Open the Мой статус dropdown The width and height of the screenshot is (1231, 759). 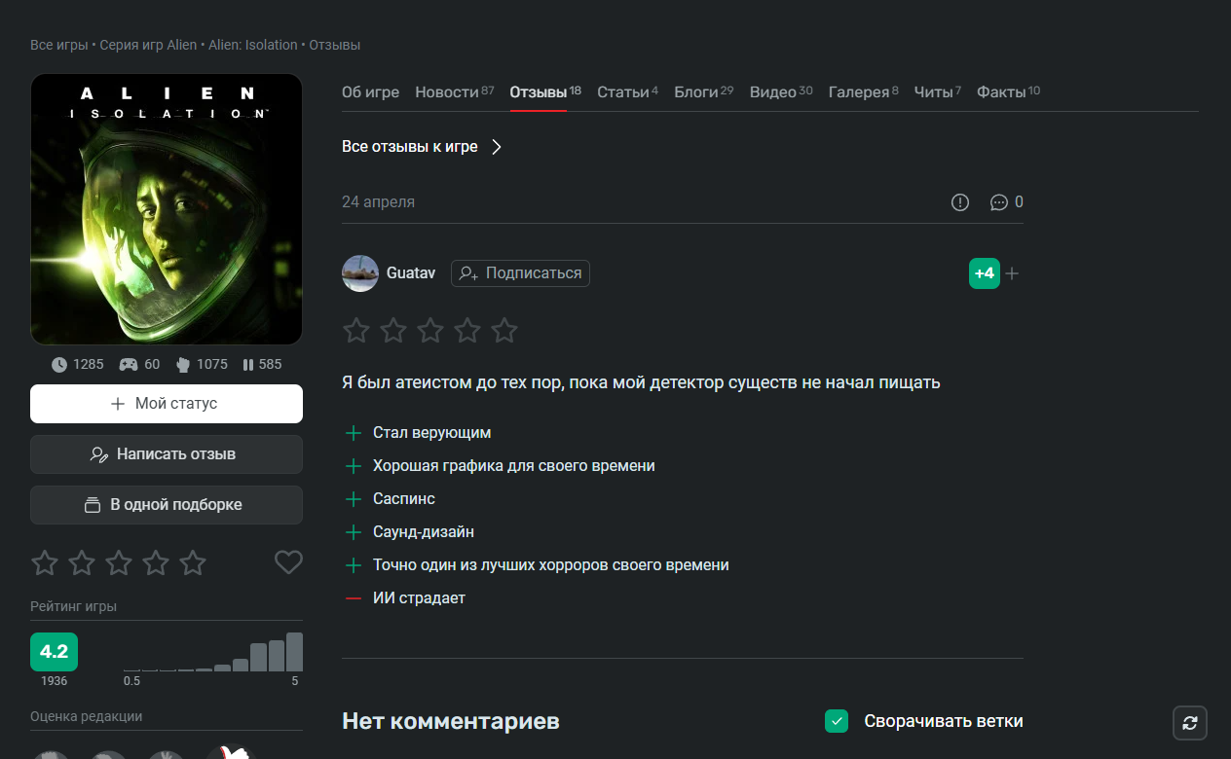[167, 404]
